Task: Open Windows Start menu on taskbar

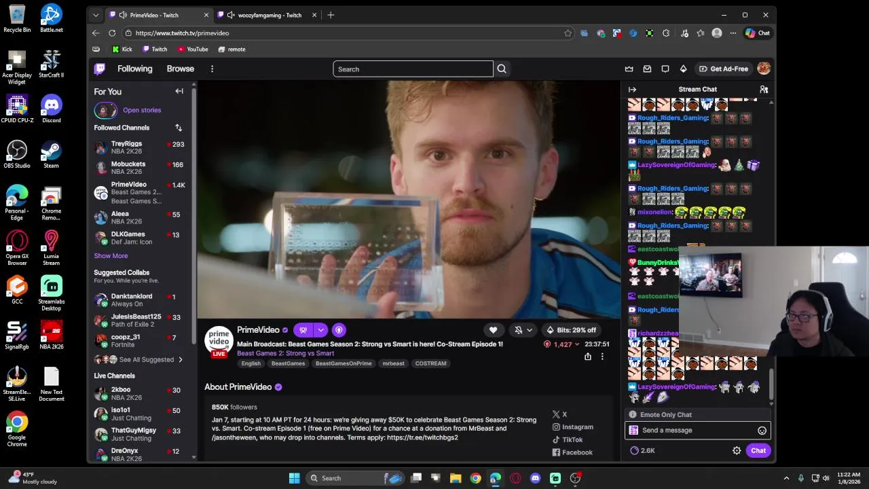Action: point(294,478)
